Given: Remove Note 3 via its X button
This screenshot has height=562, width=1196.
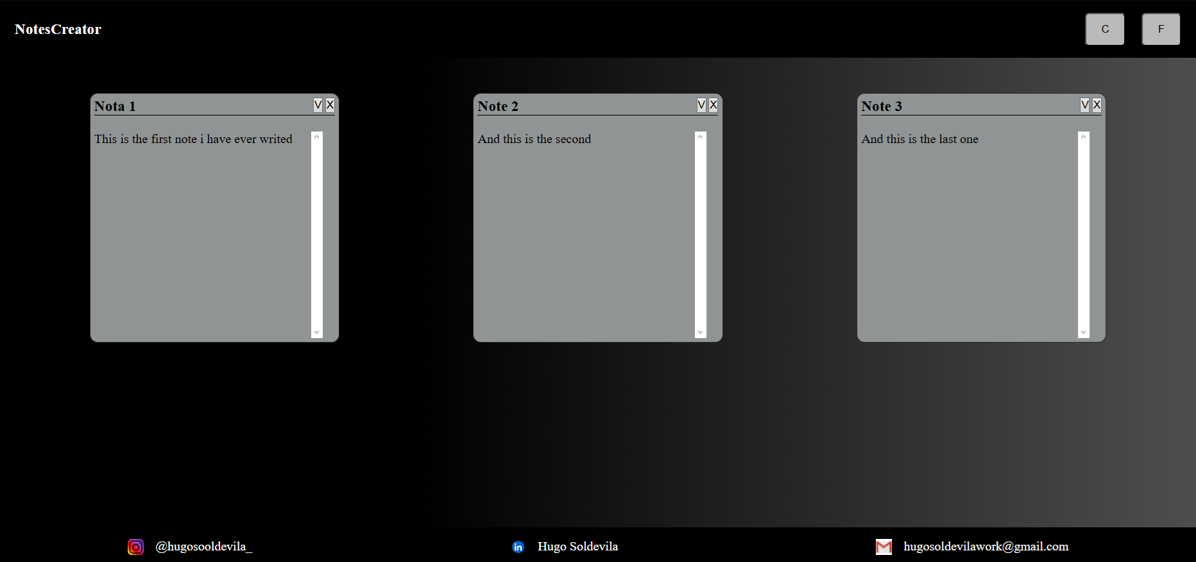Looking at the screenshot, I should (1097, 105).
